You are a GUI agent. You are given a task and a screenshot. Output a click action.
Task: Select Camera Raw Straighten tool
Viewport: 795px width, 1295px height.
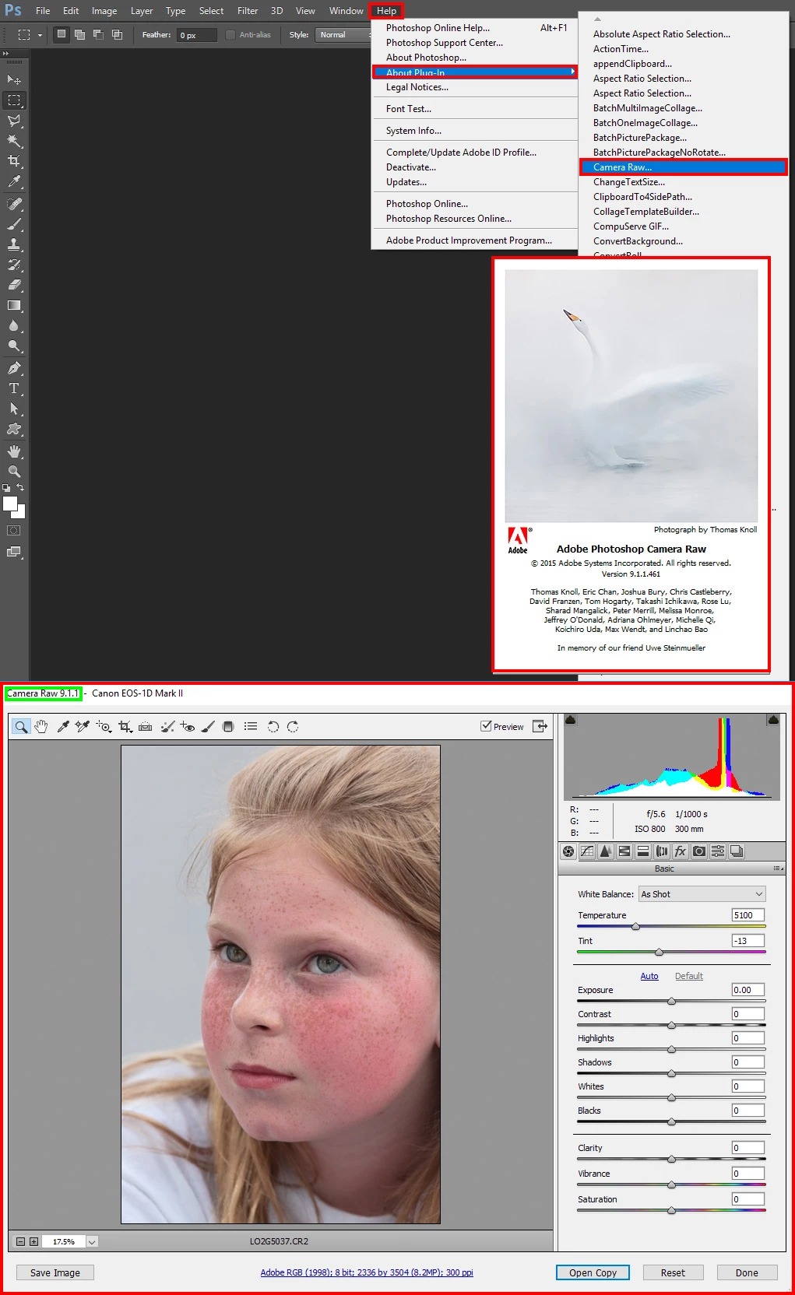(x=146, y=726)
